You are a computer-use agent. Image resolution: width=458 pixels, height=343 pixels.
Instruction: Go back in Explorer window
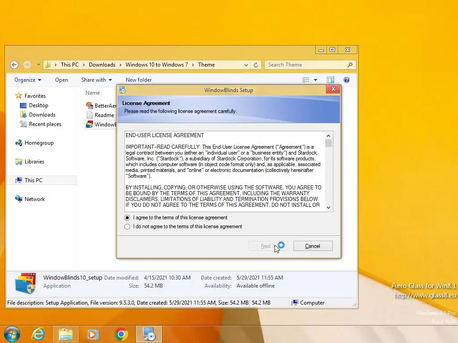coord(14,65)
